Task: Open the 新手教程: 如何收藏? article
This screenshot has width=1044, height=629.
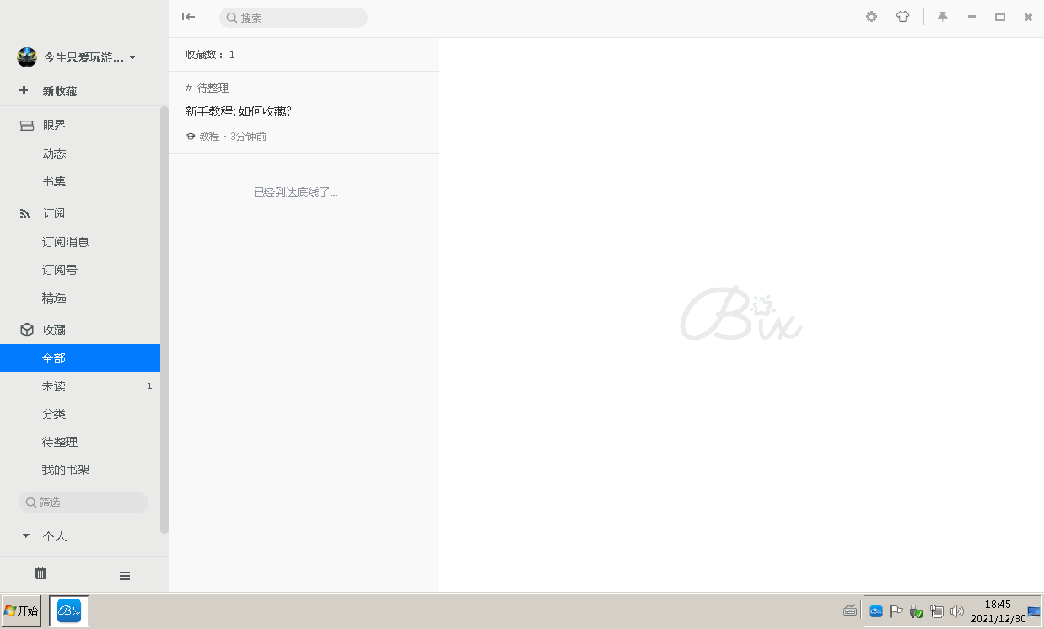Action: 238,111
